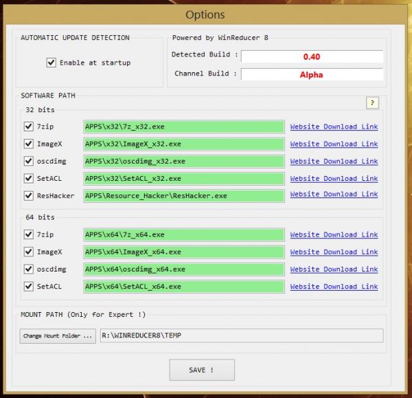Click the APPS\x32\7z_x32.exe path field

click(184, 126)
